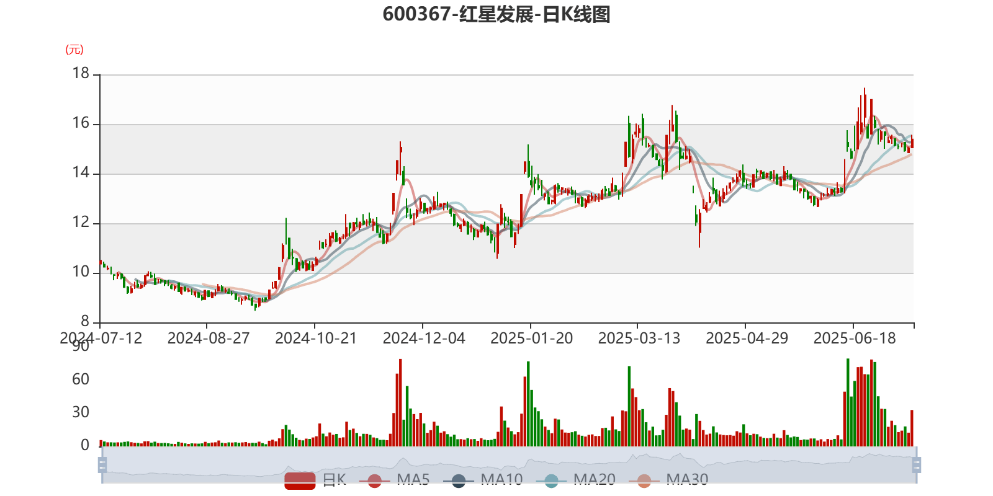Click the 2024-12-04 date axis label
Viewport: 993px width, 496px height.
point(423,339)
